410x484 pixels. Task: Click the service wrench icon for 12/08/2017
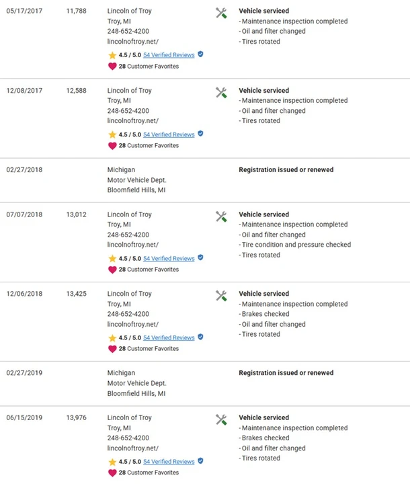click(x=221, y=93)
